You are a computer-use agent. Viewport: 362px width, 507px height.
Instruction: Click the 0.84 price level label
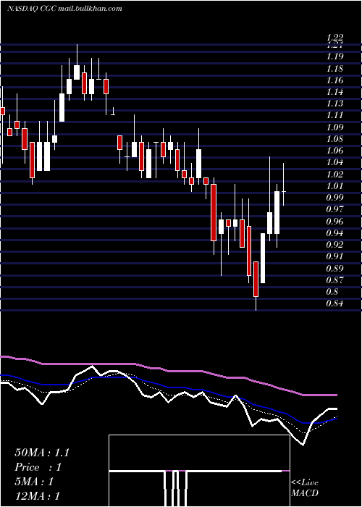coord(334,303)
